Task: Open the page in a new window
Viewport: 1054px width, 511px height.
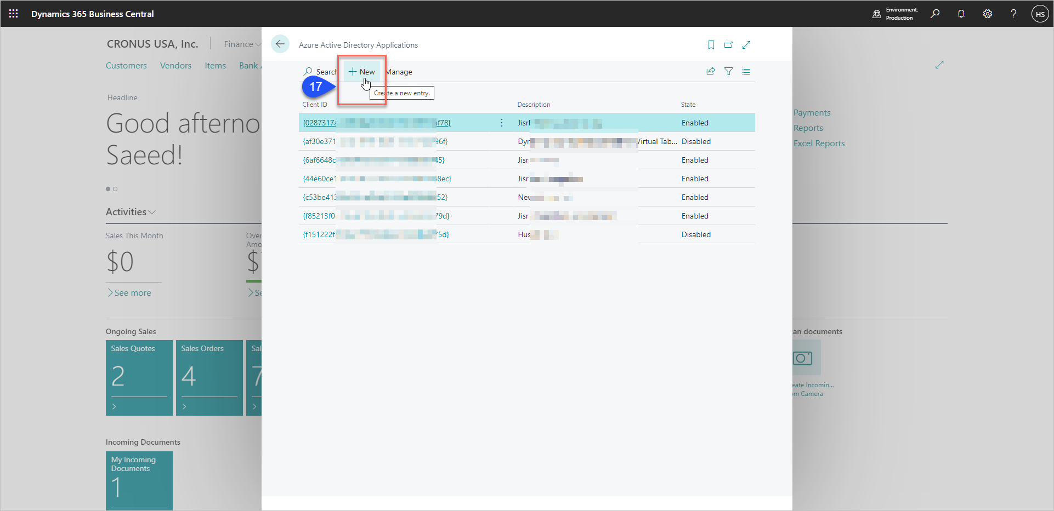Action: click(x=728, y=45)
